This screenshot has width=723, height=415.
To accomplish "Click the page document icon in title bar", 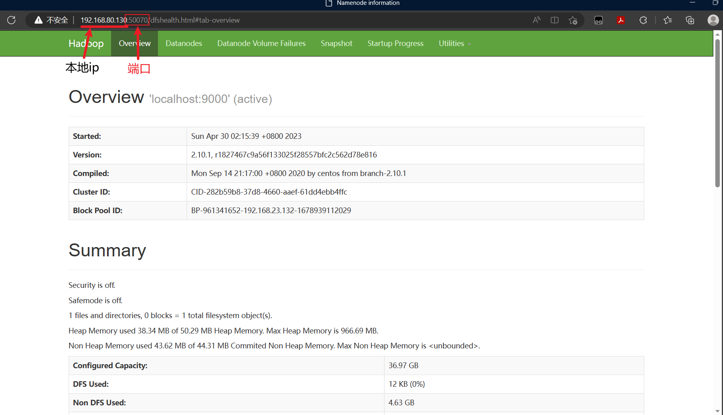I will pyautogui.click(x=329, y=3).
